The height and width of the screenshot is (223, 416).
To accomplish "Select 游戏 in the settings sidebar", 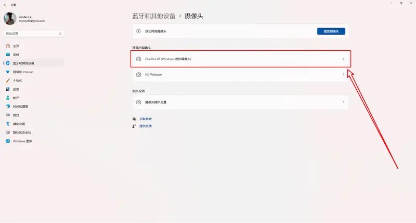I will pyautogui.click(x=16, y=115).
